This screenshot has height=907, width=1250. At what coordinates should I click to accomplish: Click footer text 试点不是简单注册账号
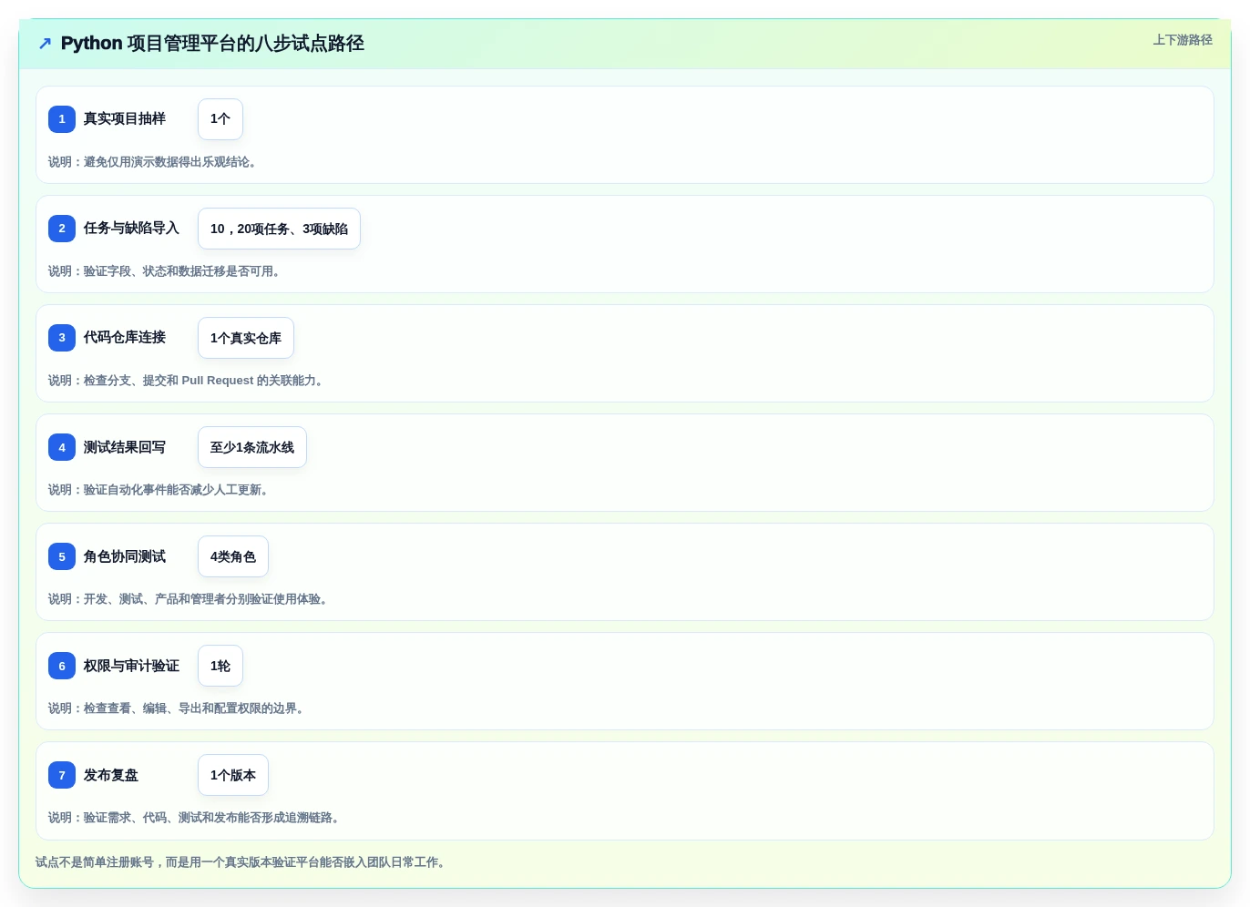[x=242, y=862]
